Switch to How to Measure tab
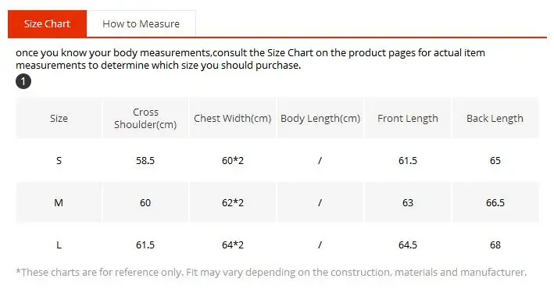This screenshot has height=307, width=554. [141, 23]
